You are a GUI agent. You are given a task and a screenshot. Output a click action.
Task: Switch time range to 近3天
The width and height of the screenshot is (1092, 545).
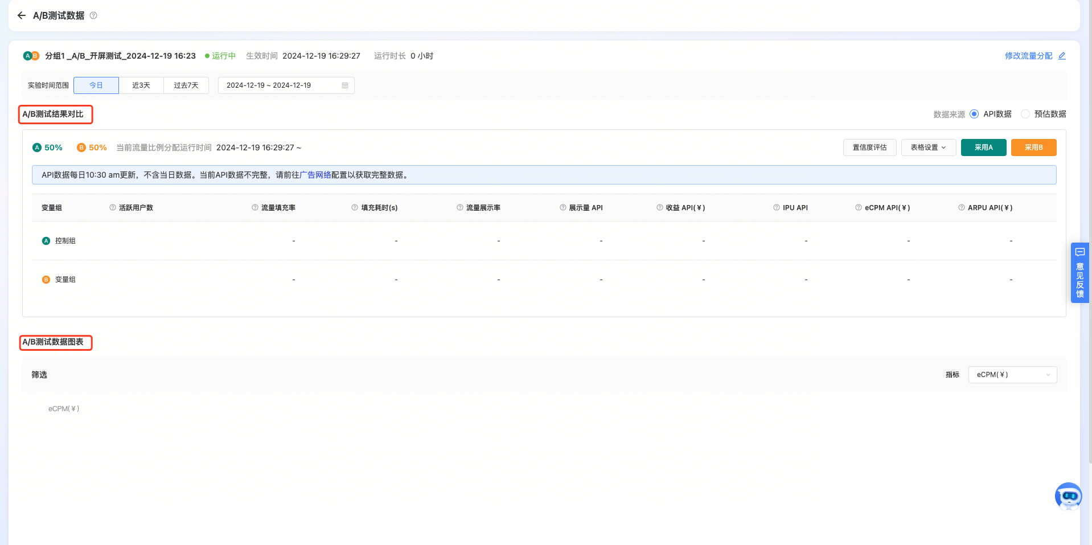[x=141, y=85]
